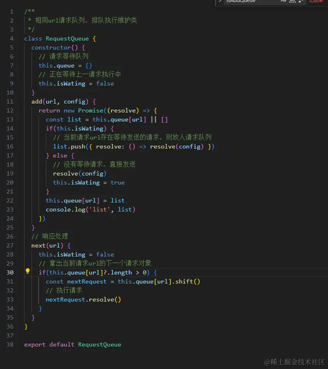Click false on line 9
This screenshot has width=328, height=369.
105,83
